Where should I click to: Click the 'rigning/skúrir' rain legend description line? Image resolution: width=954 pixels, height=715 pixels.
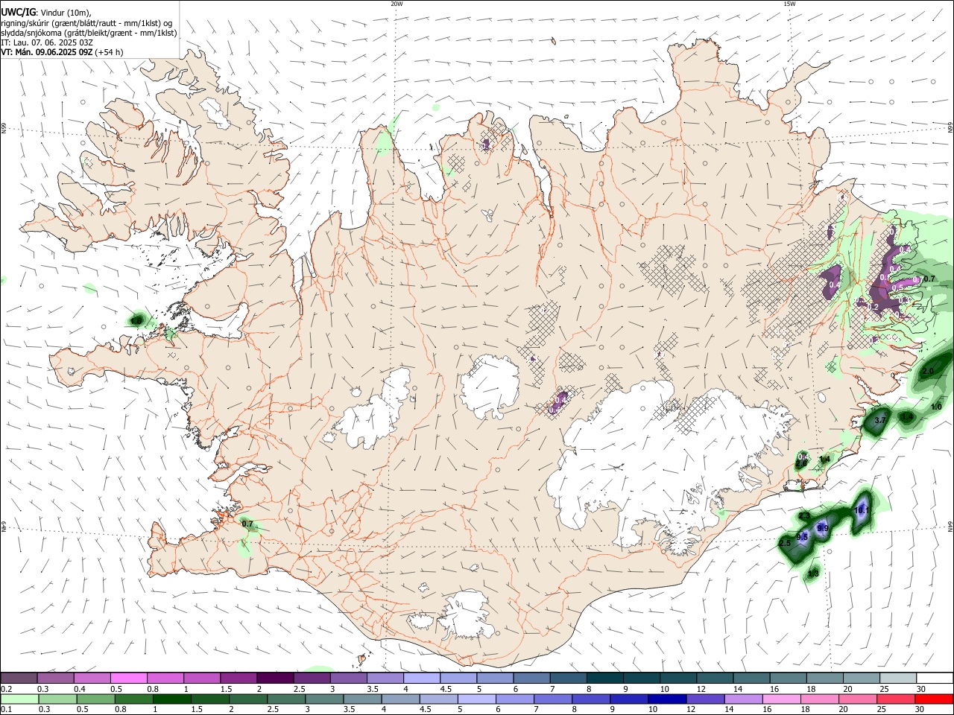pos(86,23)
